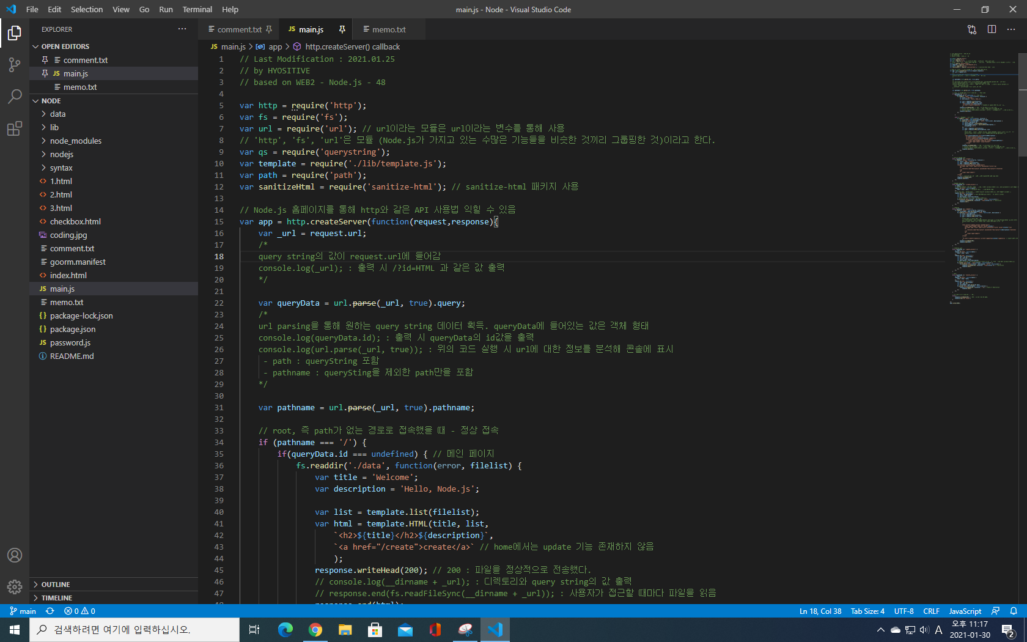
Task: Open coding.jpg in the file tree
Action: click(x=114, y=235)
